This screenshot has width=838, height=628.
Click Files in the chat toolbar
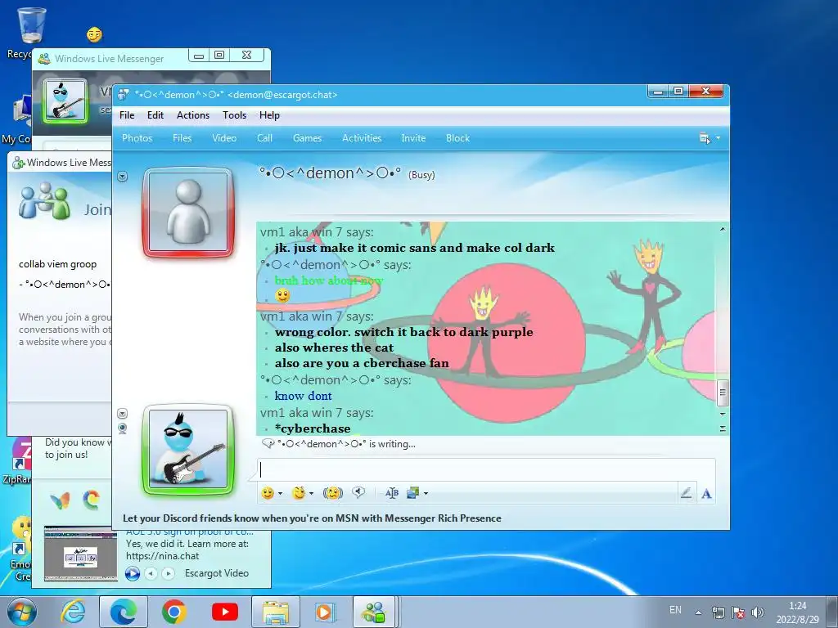182,138
